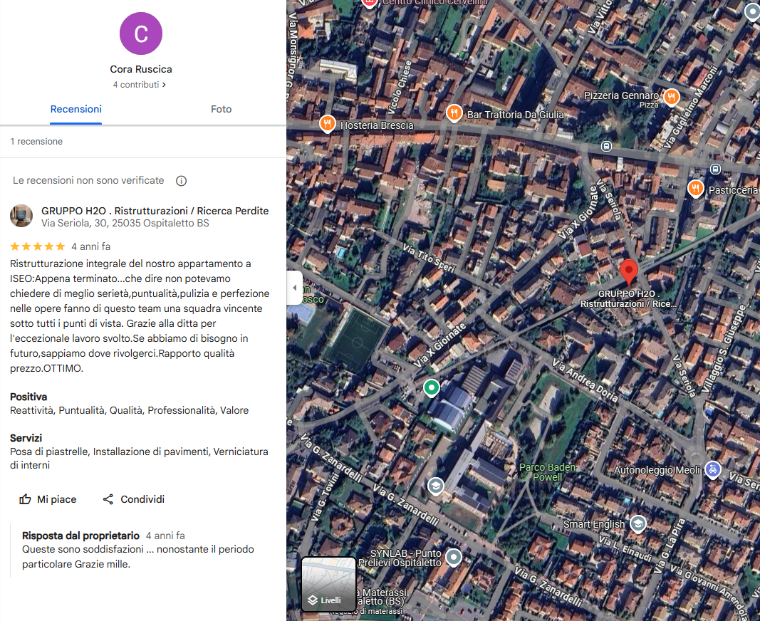Click the Via G. Tovini street label

click(x=324, y=498)
